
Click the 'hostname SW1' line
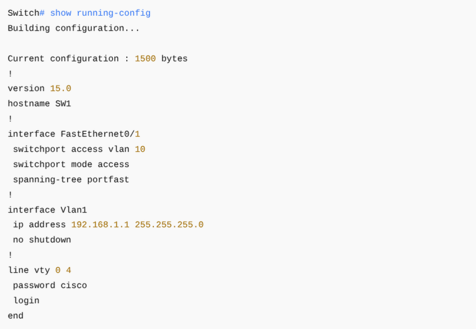(39, 103)
